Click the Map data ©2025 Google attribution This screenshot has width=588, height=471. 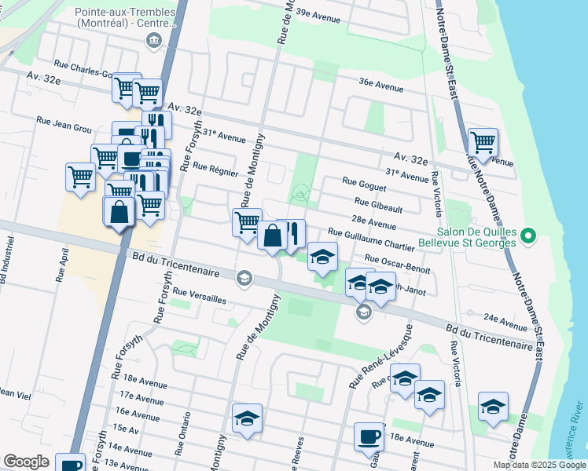click(x=539, y=465)
